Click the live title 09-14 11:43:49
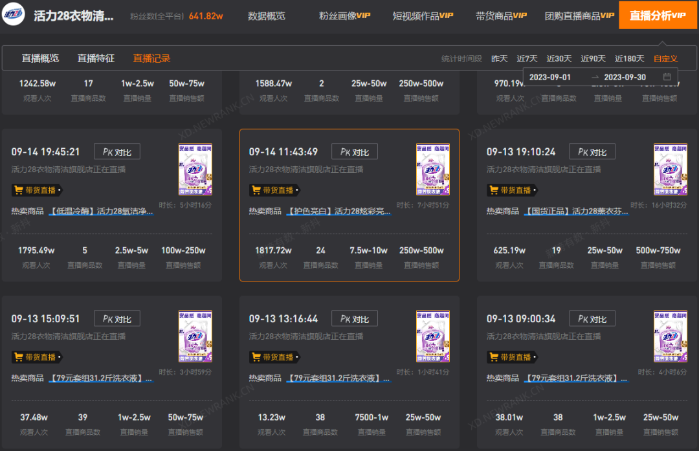Screen dimensions: 699x451 tap(283, 152)
